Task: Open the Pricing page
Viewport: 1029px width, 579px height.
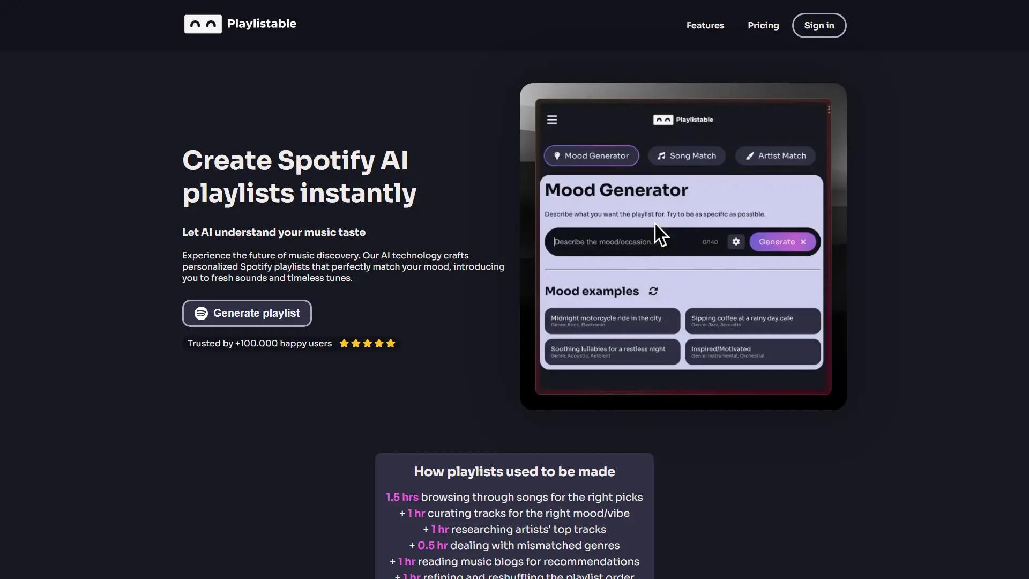Action: (x=763, y=25)
